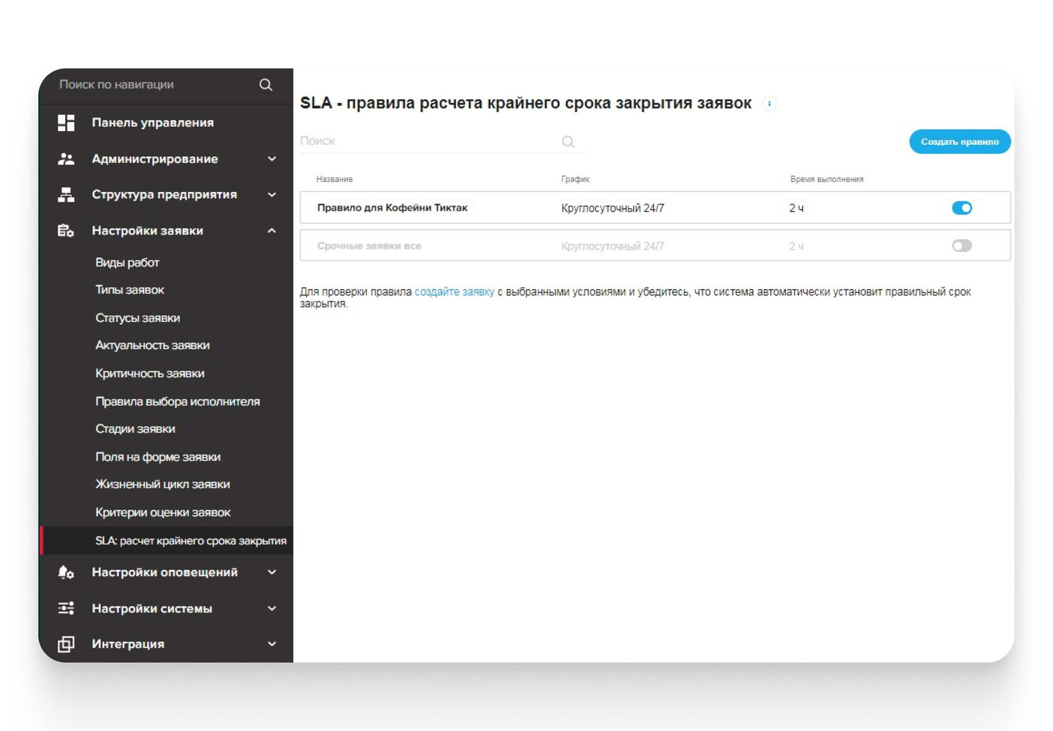This screenshot has height=731, width=1053.
Task: Collapse the Настройки заявки chevron
Action: [272, 231]
